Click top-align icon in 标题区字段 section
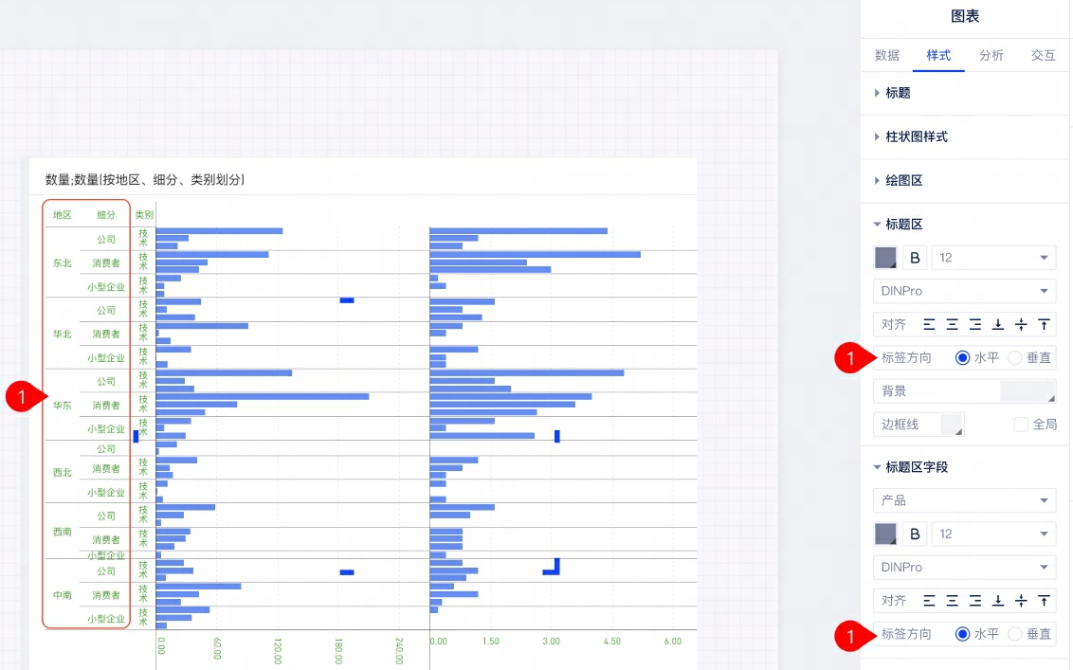Viewport: 1073px width, 670px height. click(x=1044, y=600)
